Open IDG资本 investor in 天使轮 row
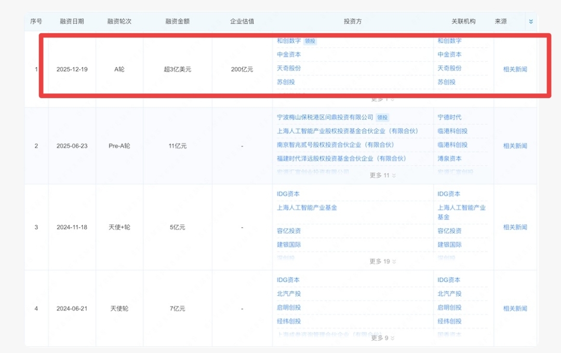561x353 pixels. click(x=288, y=280)
